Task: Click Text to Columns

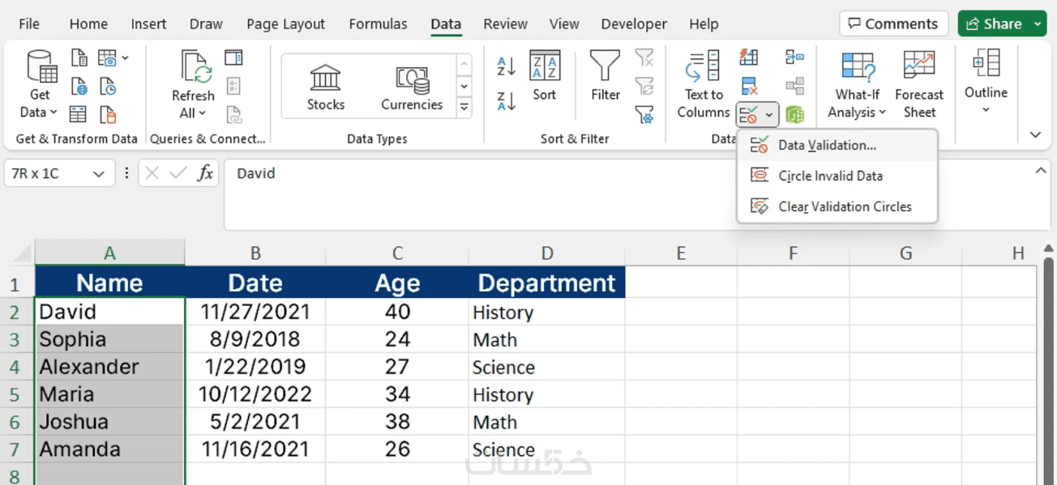Action: pyautogui.click(x=704, y=84)
